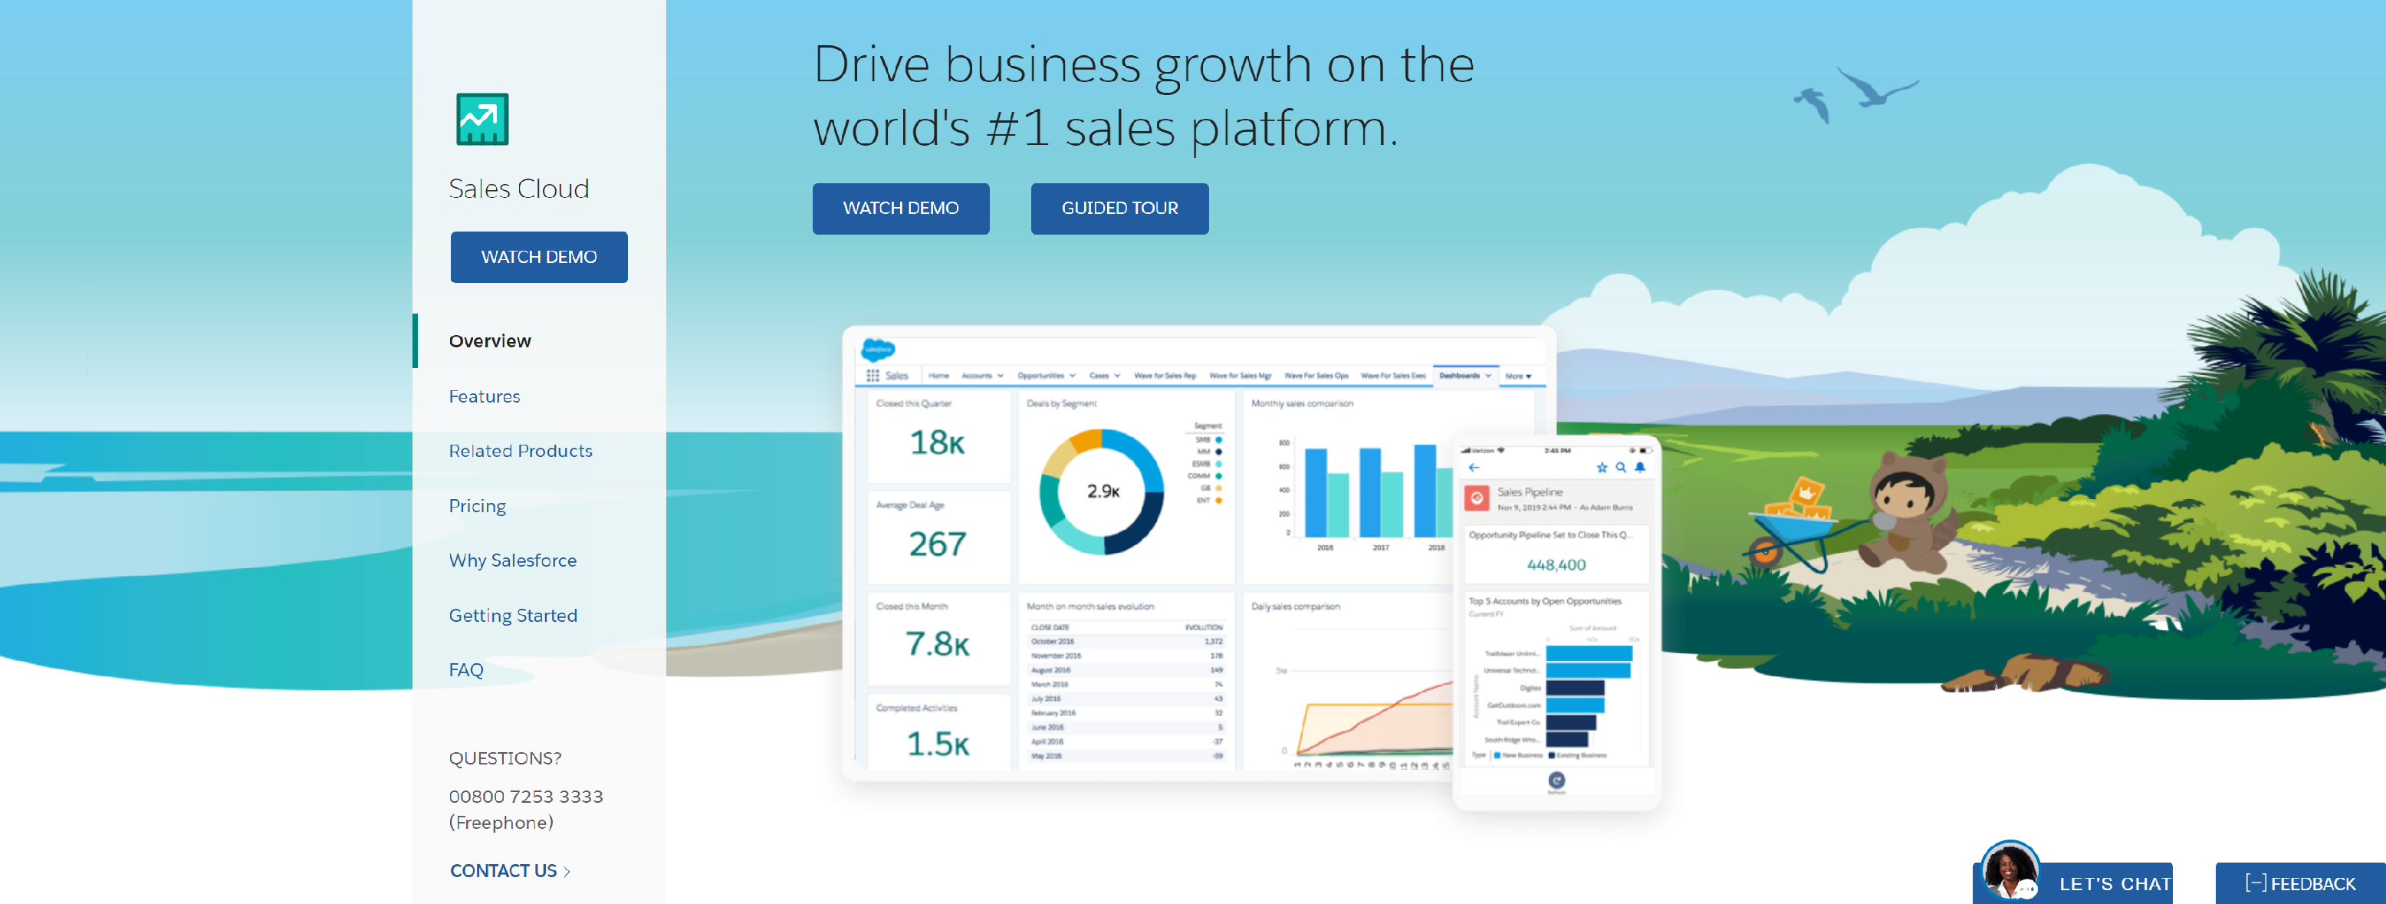Click the mobile Sales Pipeline screenshot

coord(1556,623)
